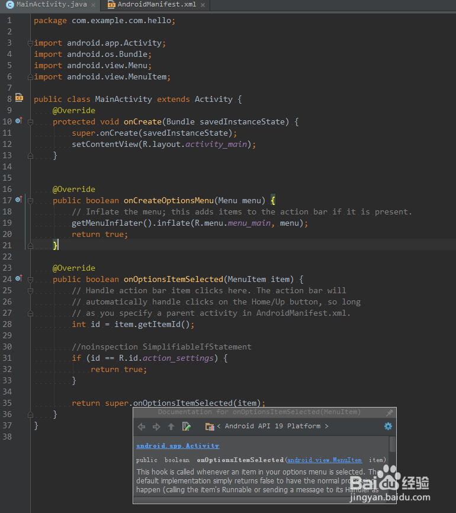Click the '@Override' annotation on line 16
This screenshot has height=513, width=456.
74,190
